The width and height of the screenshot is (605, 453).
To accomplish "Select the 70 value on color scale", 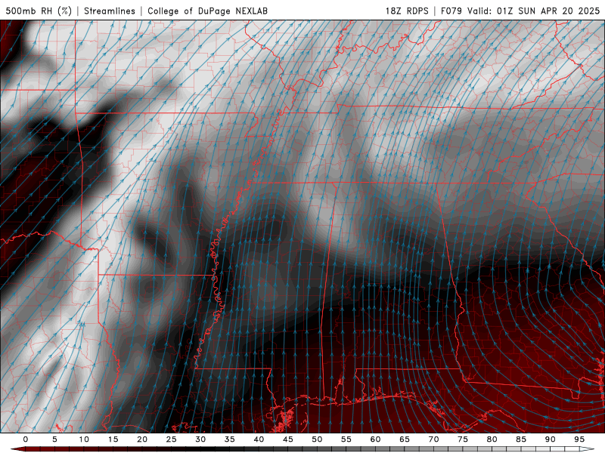I will point(433,439).
